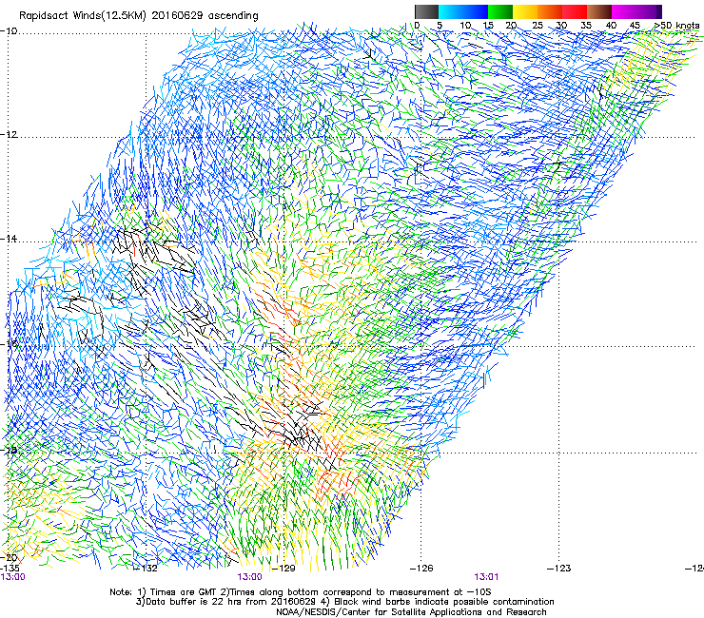Click the 'NOAA/NESDIS/Center for Satellite Applications and Research' credit
This screenshot has width=704, height=618.
pyautogui.click(x=411, y=612)
